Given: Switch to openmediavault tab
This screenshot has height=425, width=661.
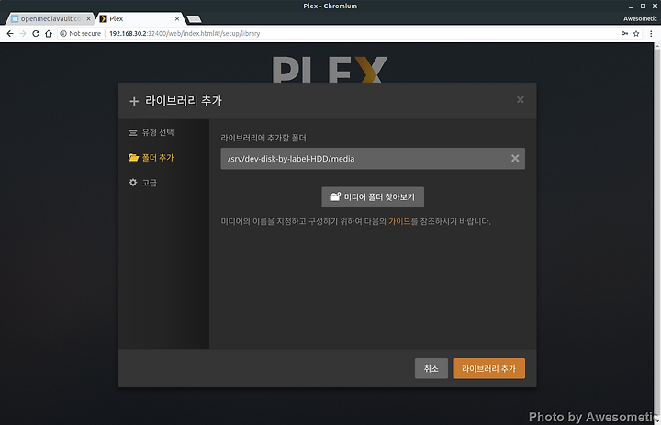Looking at the screenshot, I should [x=50, y=18].
